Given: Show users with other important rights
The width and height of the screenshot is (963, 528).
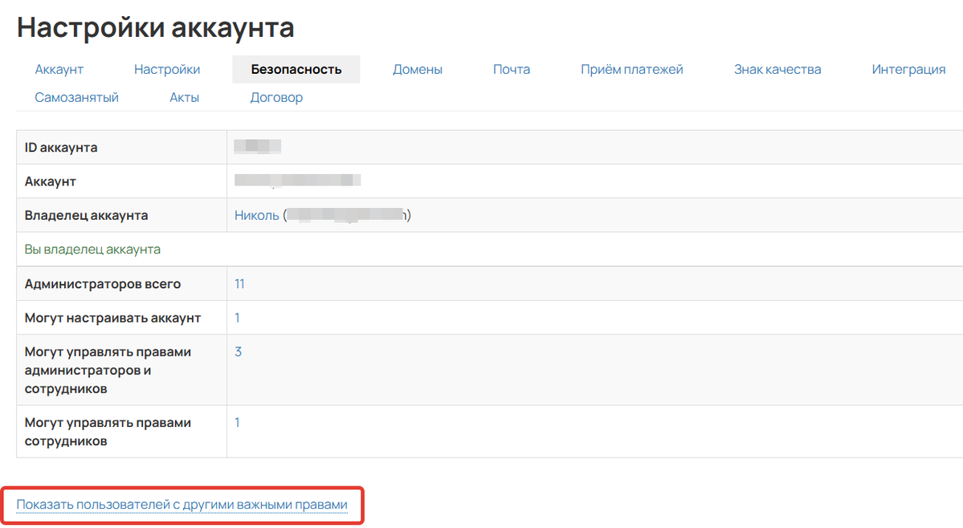Looking at the screenshot, I should (x=182, y=506).
